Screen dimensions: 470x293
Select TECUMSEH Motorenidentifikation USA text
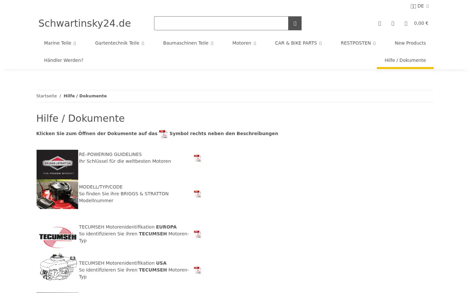[x=123, y=263]
